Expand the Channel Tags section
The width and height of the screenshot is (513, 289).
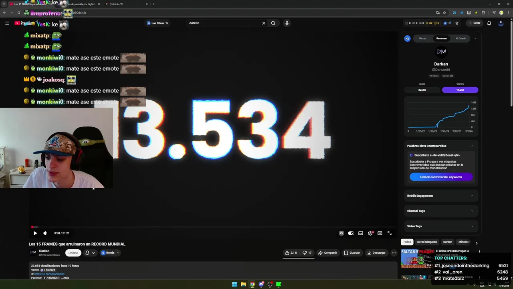pyautogui.click(x=441, y=211)
